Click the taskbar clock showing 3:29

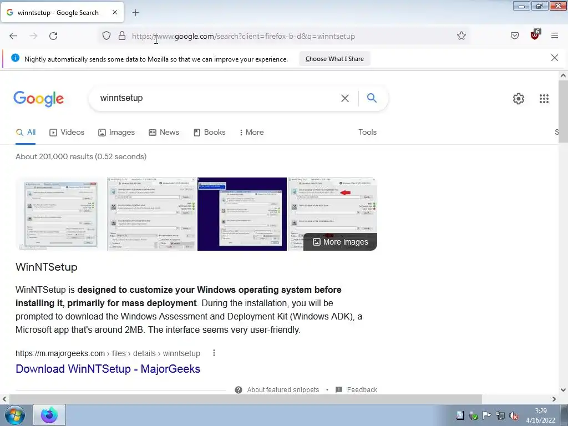[x=541, y=415]
